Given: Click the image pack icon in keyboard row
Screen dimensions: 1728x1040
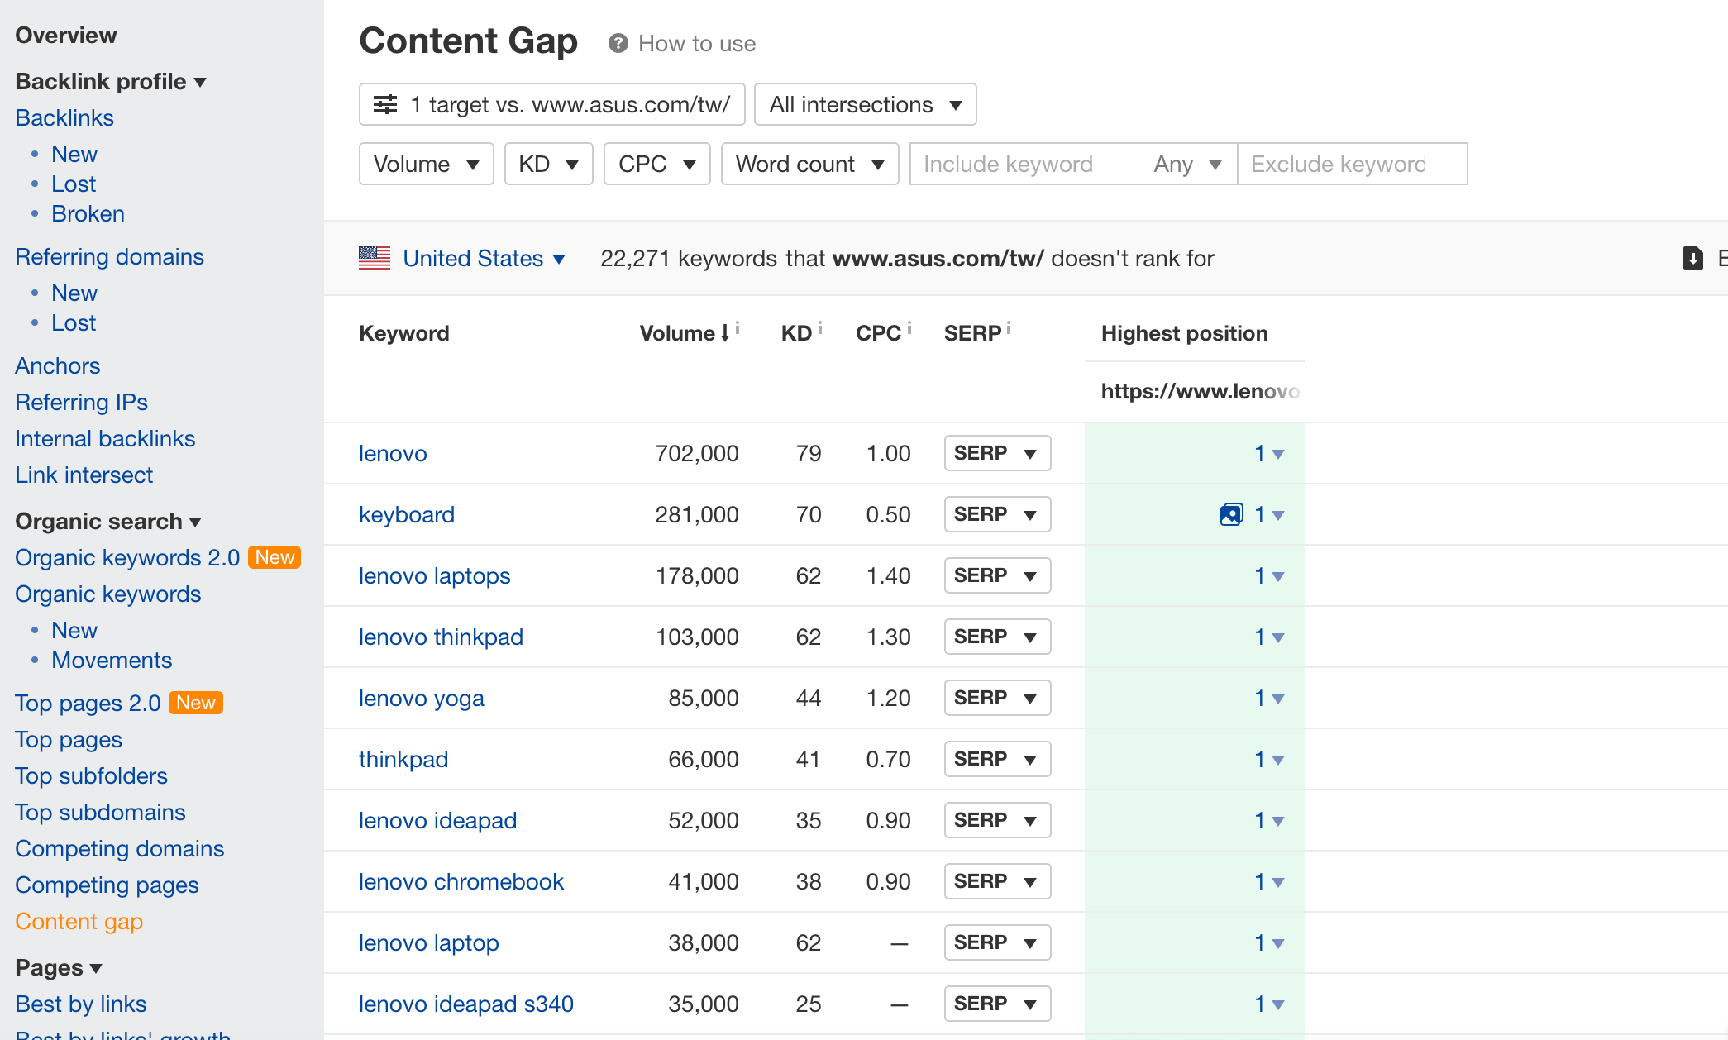Looking at the screenshot, I should click(1231, 514).
